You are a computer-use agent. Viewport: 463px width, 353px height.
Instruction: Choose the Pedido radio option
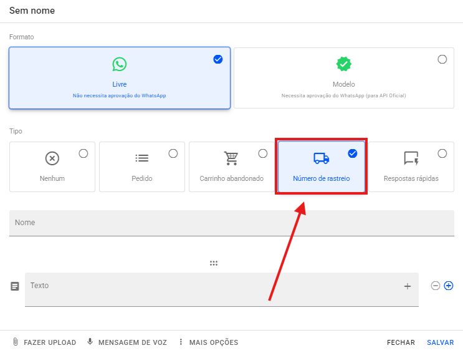click(x=173, y=153)
